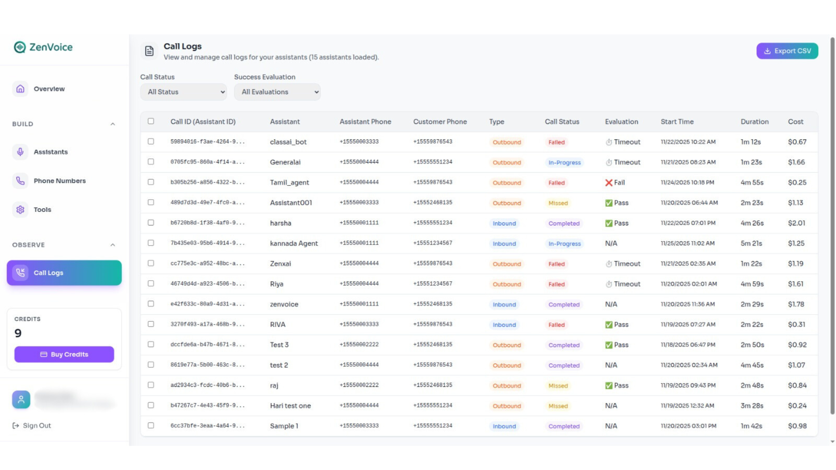Open the All Status dropdown
The image size is (836, 470).
(x=183, y=92)
